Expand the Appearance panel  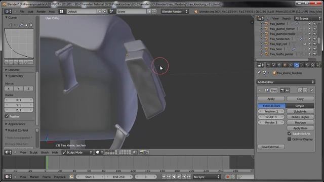(x=7, y=124)
